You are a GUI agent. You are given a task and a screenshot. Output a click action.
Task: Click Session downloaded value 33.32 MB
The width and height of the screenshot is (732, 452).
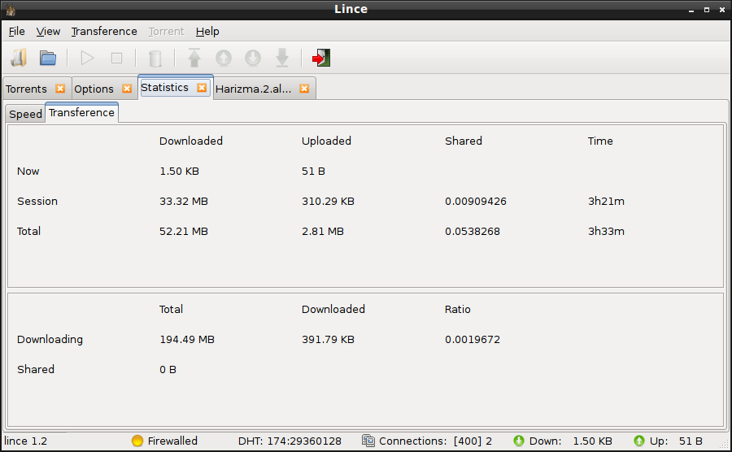pos(184,201)
